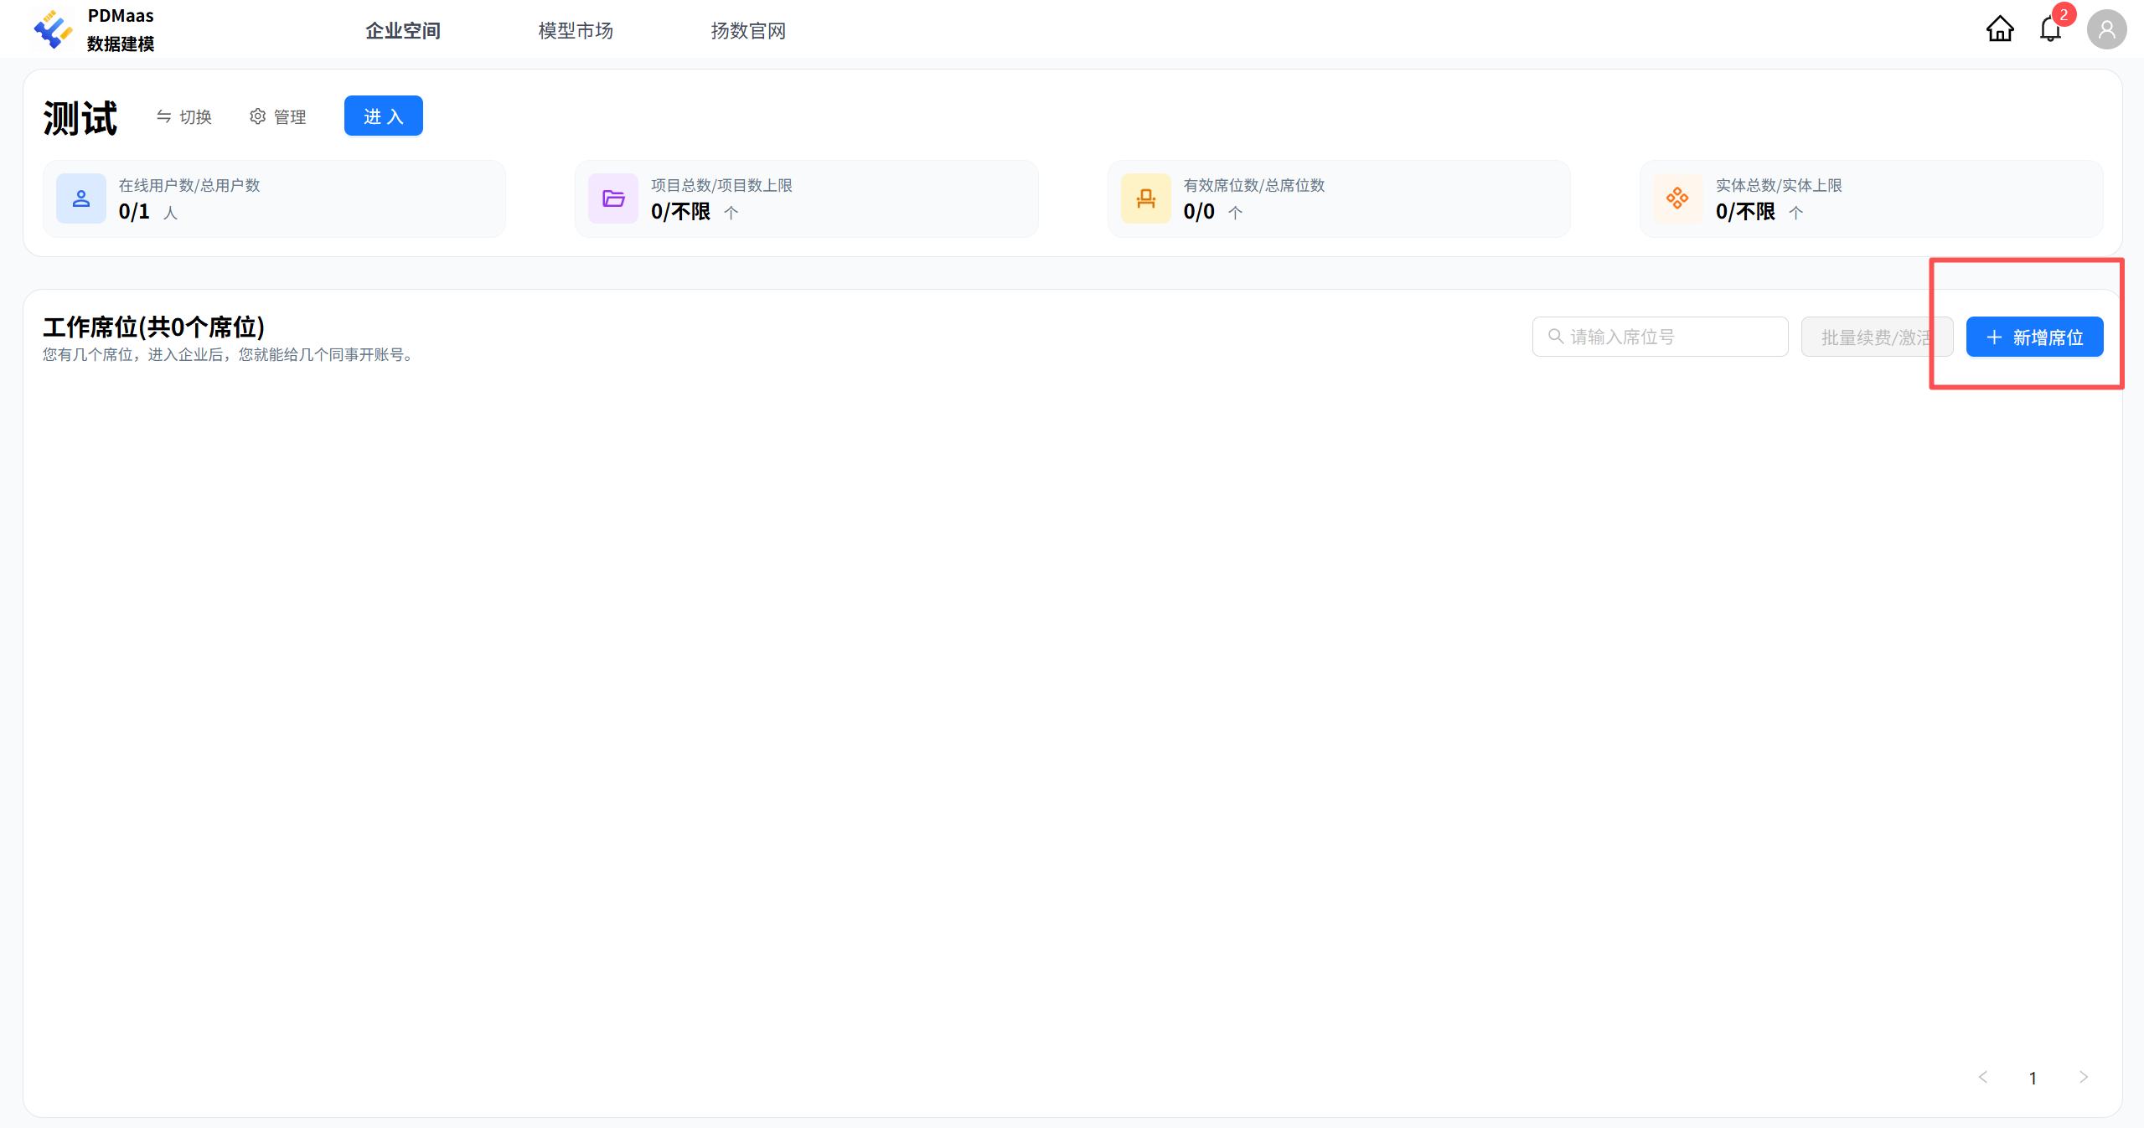Click upgrade arrow beside seat count 0/0
Screen dimensions: 2144x1128
pos(1236,213)
